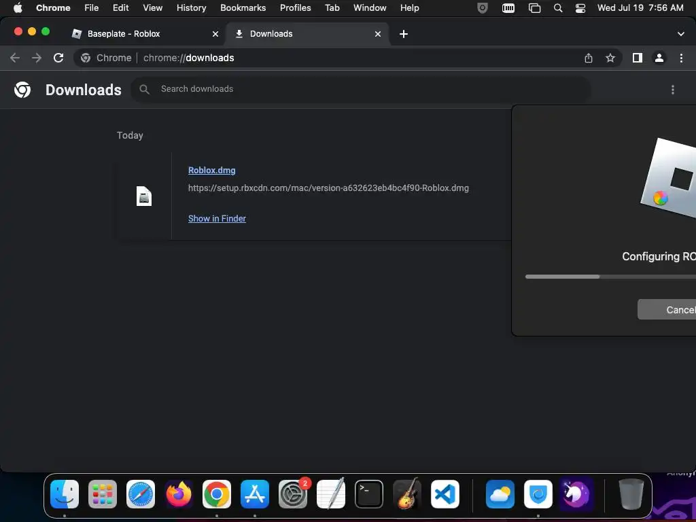Click the forward navigation arrow

[x=37, y=58]
